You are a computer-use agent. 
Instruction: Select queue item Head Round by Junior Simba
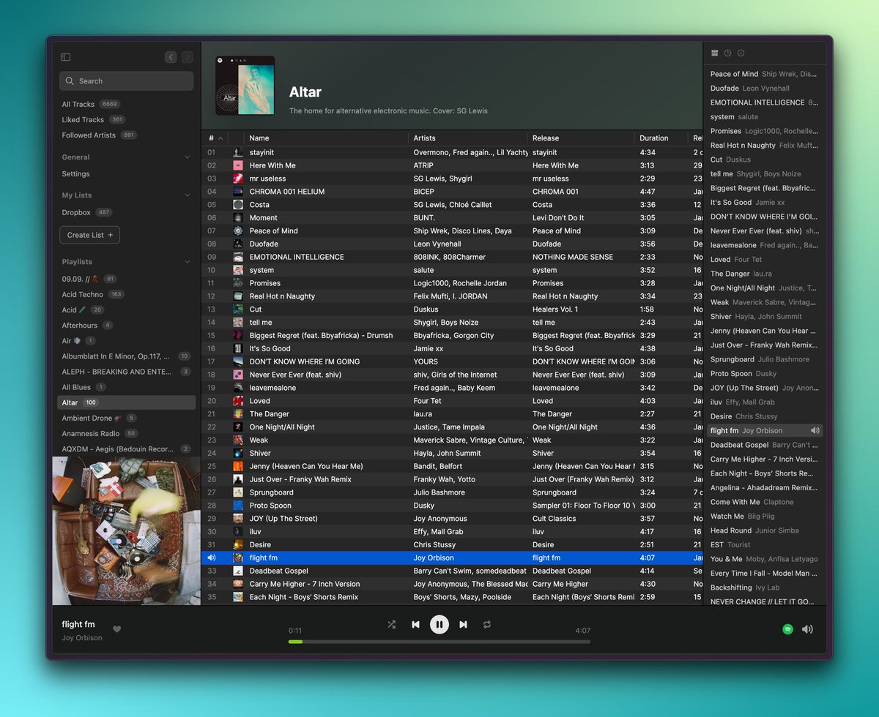(x=765, y=530)
